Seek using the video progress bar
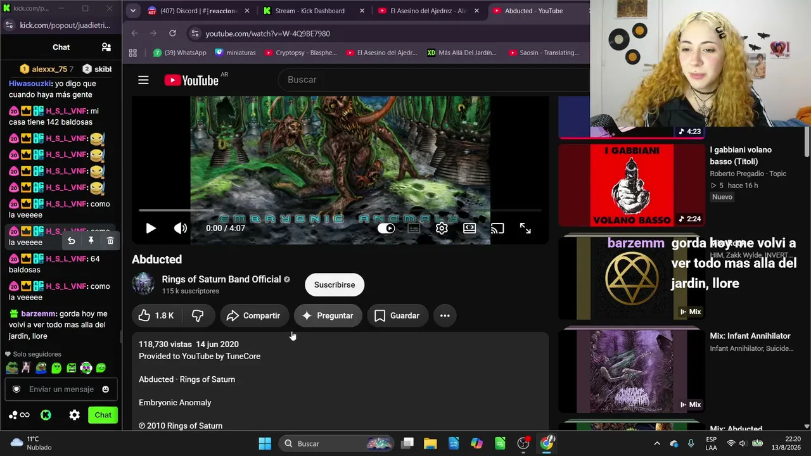Image resolution: width=811 pixels, height=456 pixels. point(340,210)
